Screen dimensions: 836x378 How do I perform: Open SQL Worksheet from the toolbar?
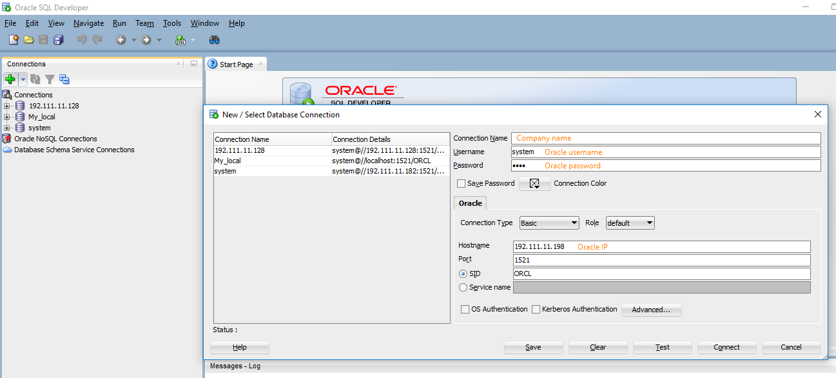(180, 40)
